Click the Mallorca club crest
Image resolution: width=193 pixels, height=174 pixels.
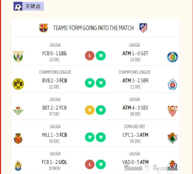pos(18,138)
